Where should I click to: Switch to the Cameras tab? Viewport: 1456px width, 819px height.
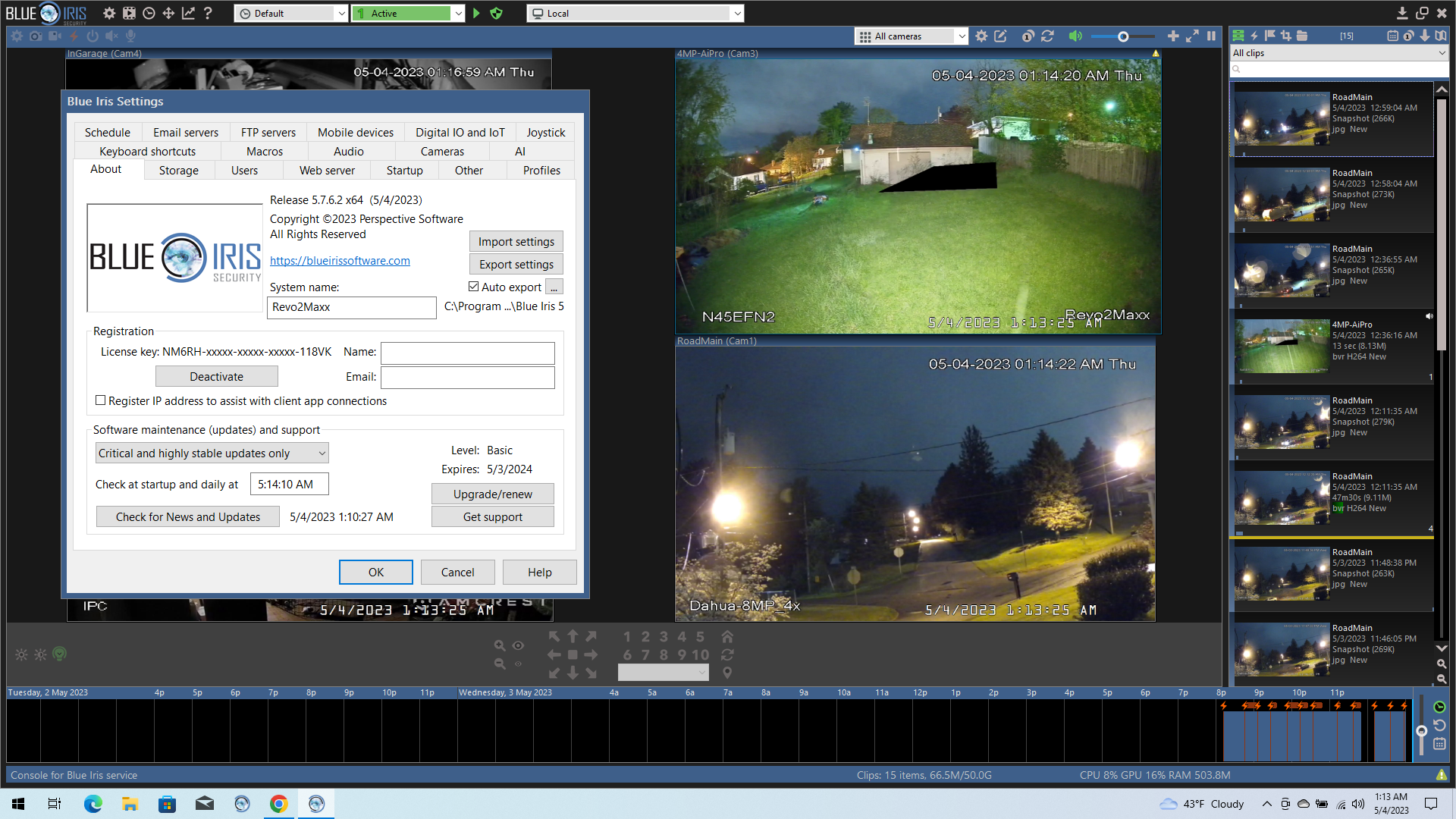(x=442, y=151)
